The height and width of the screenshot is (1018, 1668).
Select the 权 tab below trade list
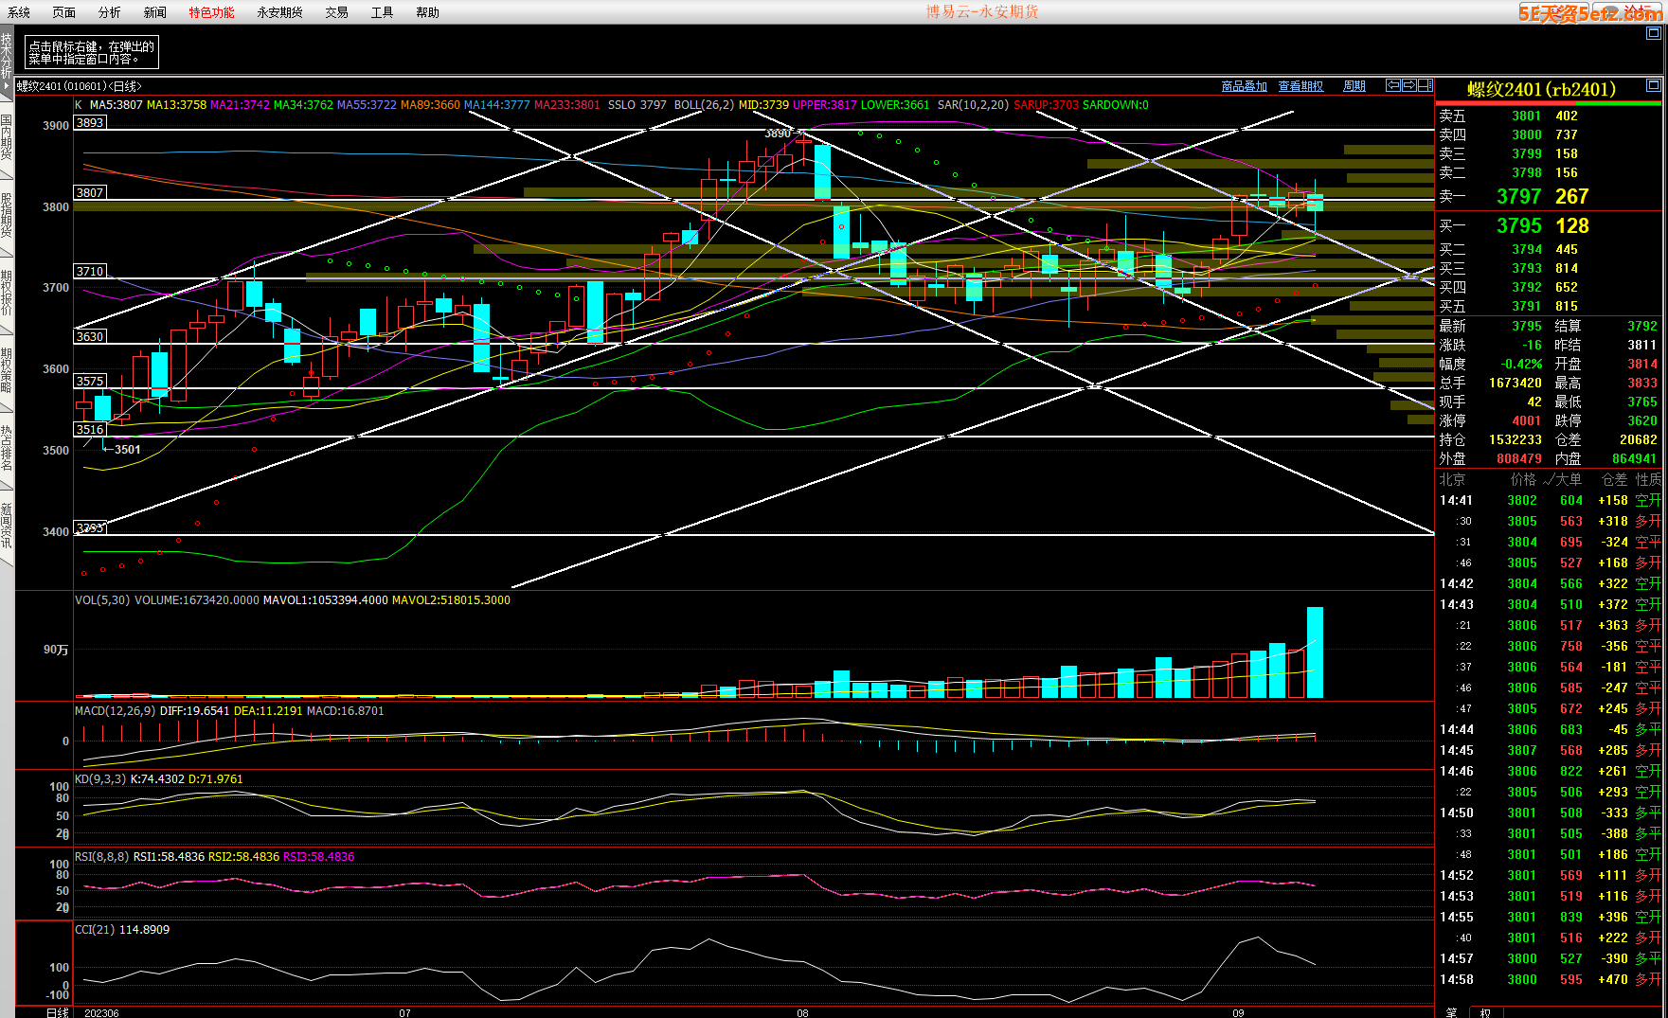[1485, 1012]
